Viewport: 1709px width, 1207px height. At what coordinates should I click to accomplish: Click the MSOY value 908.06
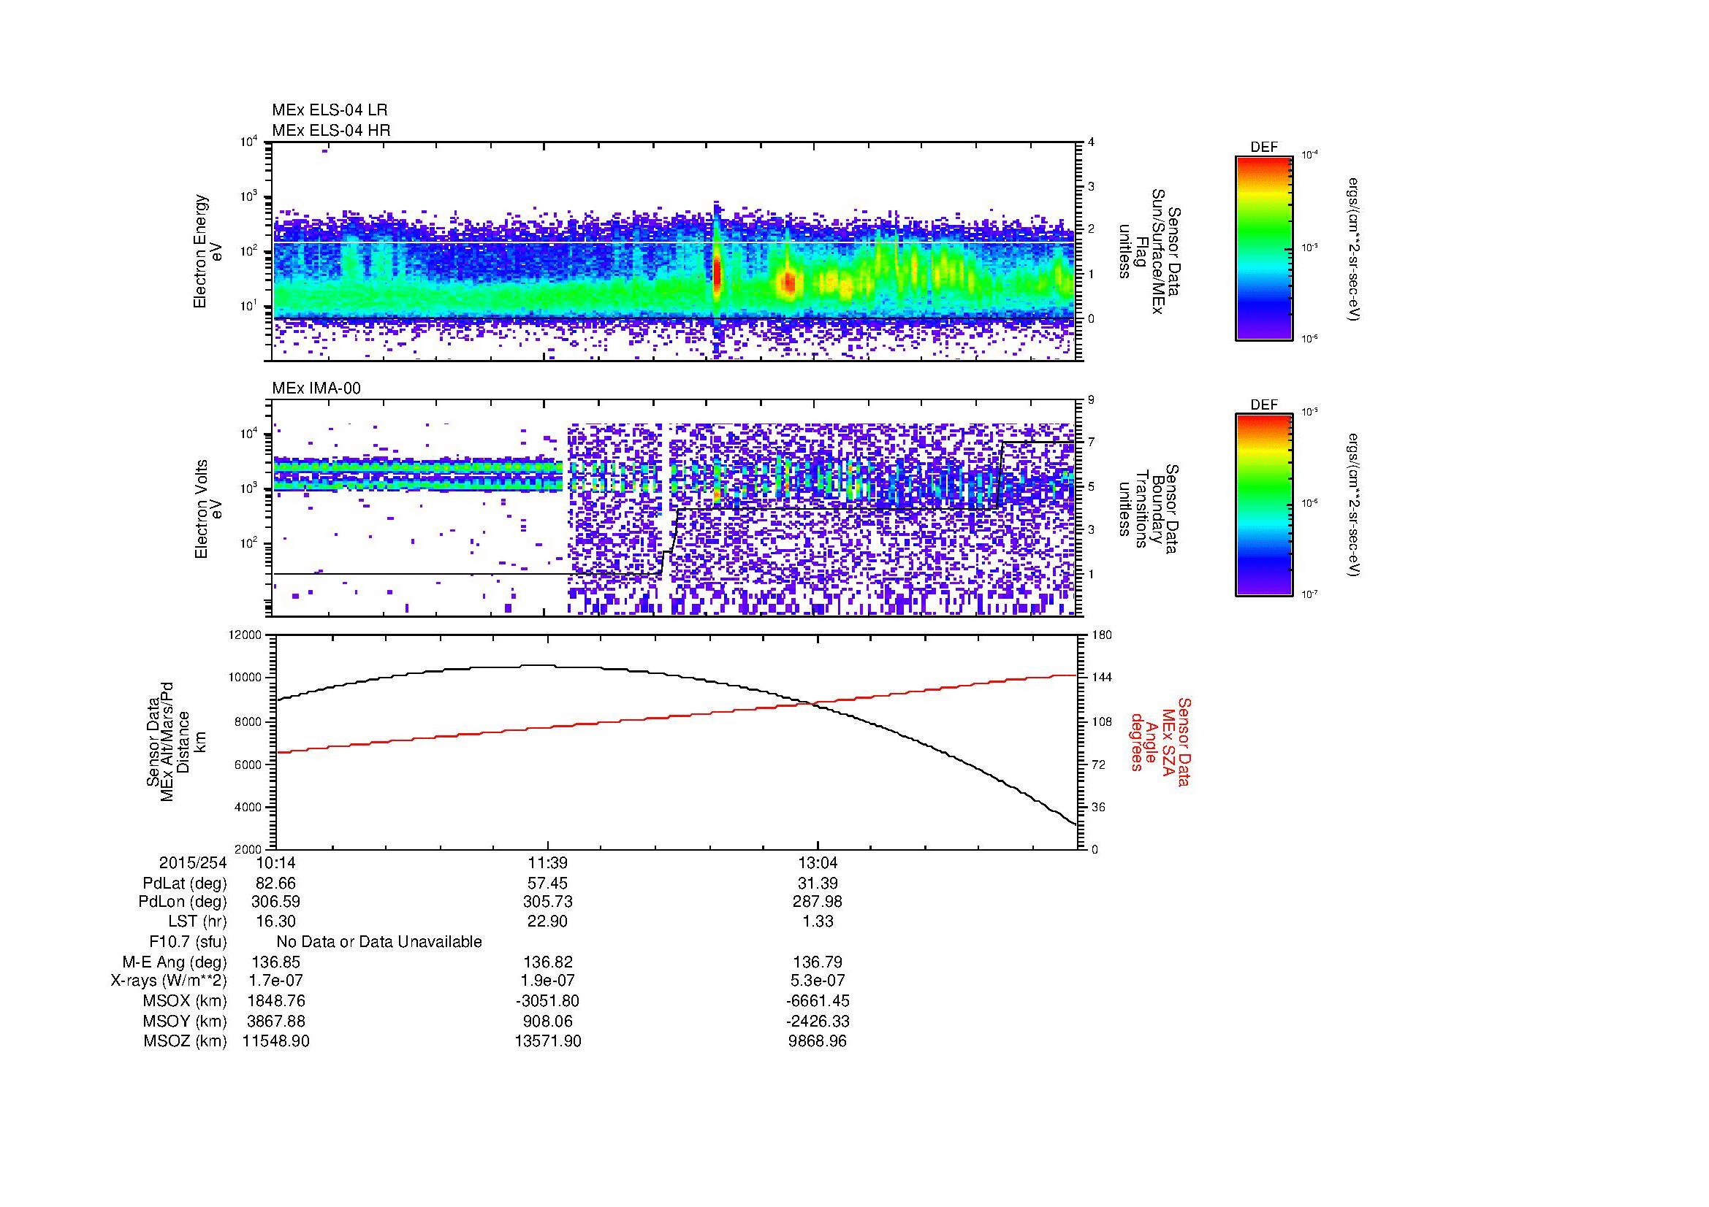click(x=548, y=1022)
